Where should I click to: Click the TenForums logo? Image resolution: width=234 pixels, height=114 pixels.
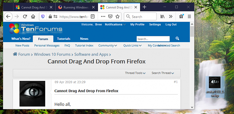pyautogui.click(x=35, y=28)
